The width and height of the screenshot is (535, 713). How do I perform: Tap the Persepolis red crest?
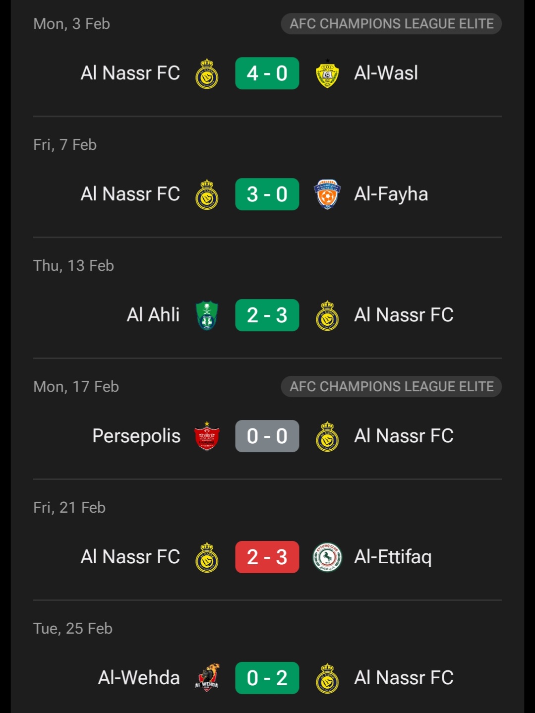(x=207, y=436)
